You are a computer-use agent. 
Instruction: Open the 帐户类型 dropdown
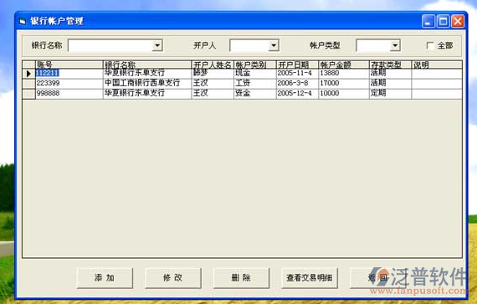(x=395, y=46)
